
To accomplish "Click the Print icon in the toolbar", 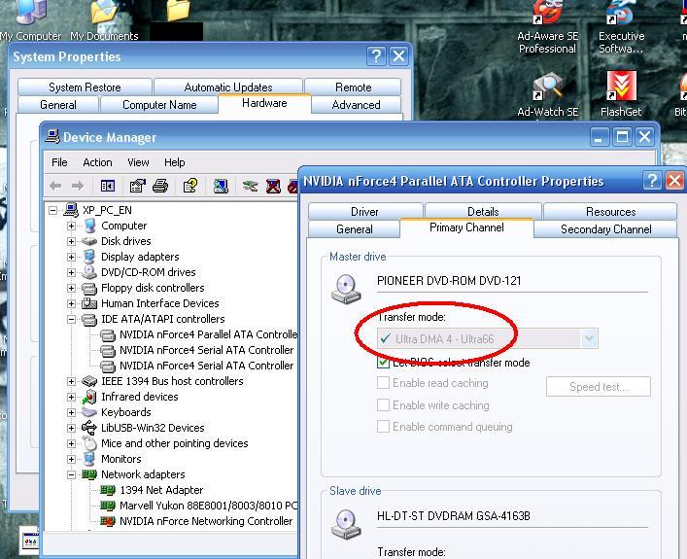I will (x=160, y=186).
